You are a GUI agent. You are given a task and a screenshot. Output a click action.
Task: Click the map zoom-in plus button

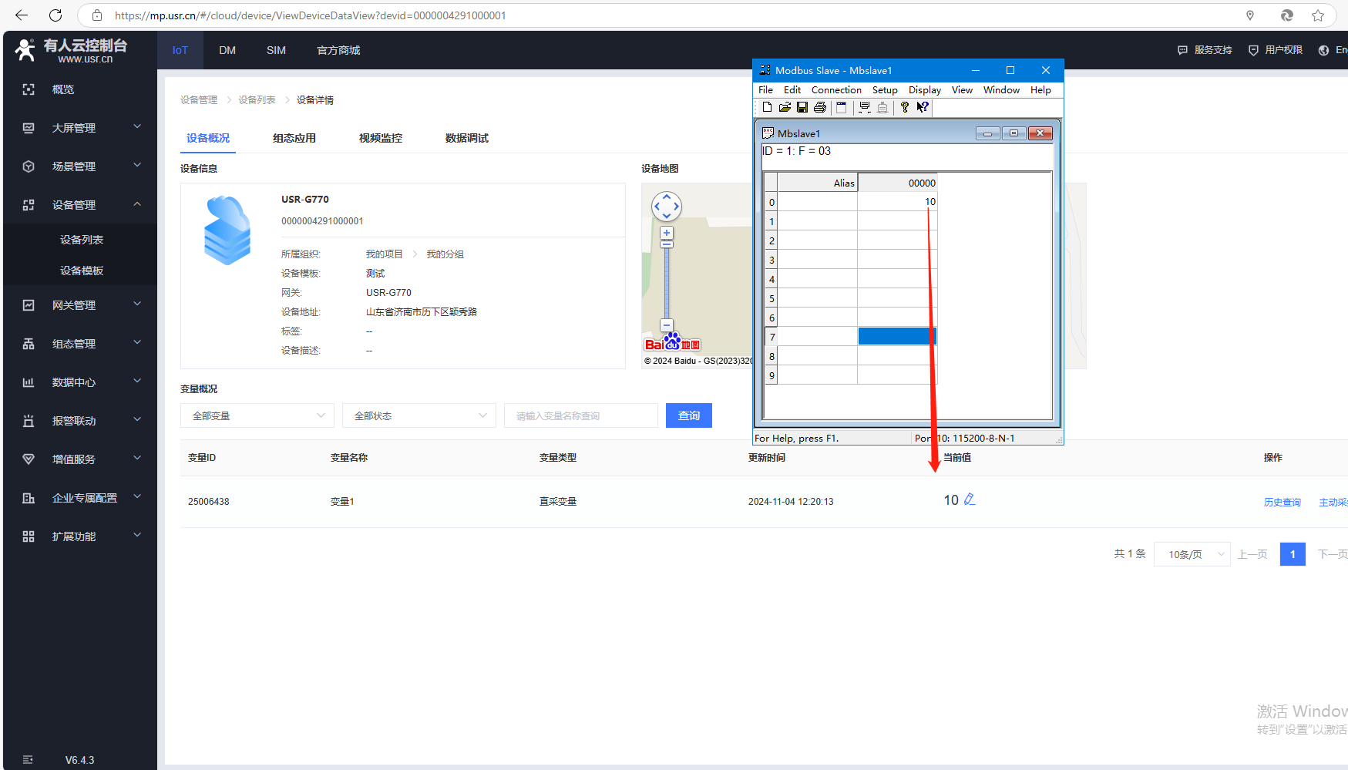(667, 233)
